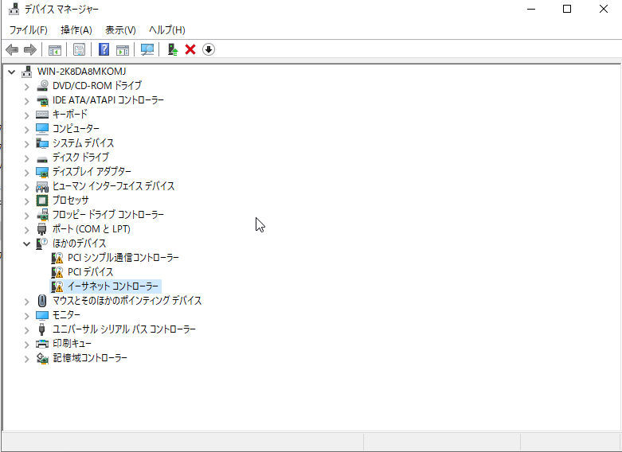Select マウスとそのほかのポインティング デバイス label
622x452 pixels.
pyautogui.click(x=127, y=301)
